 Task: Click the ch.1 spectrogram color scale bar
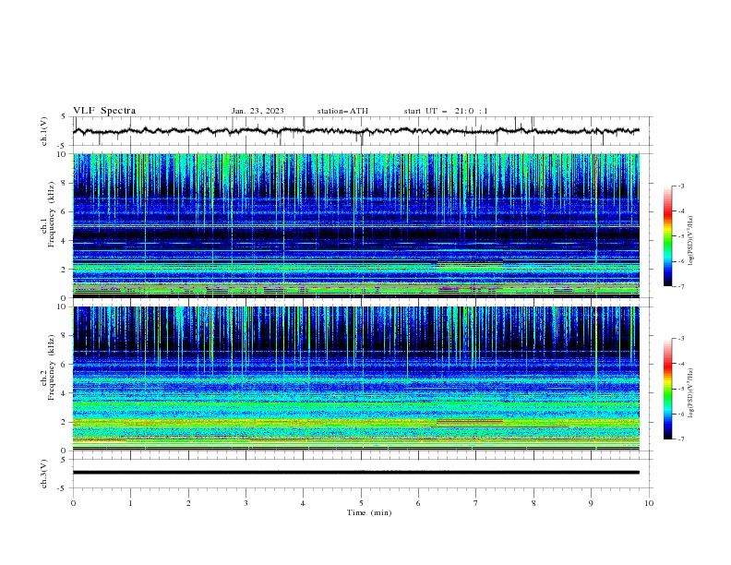click(667, 236)
